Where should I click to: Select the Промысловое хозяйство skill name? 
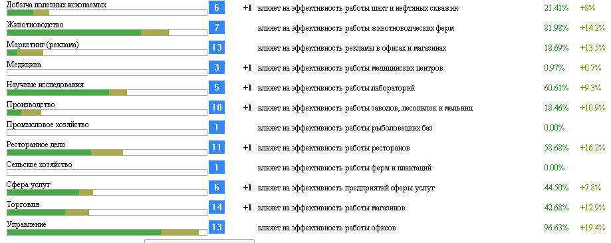tap(48, 124)
